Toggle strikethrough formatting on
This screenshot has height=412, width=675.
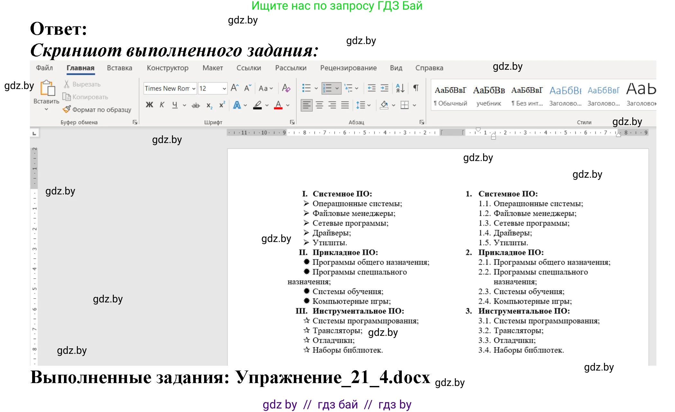click(195, 105)
